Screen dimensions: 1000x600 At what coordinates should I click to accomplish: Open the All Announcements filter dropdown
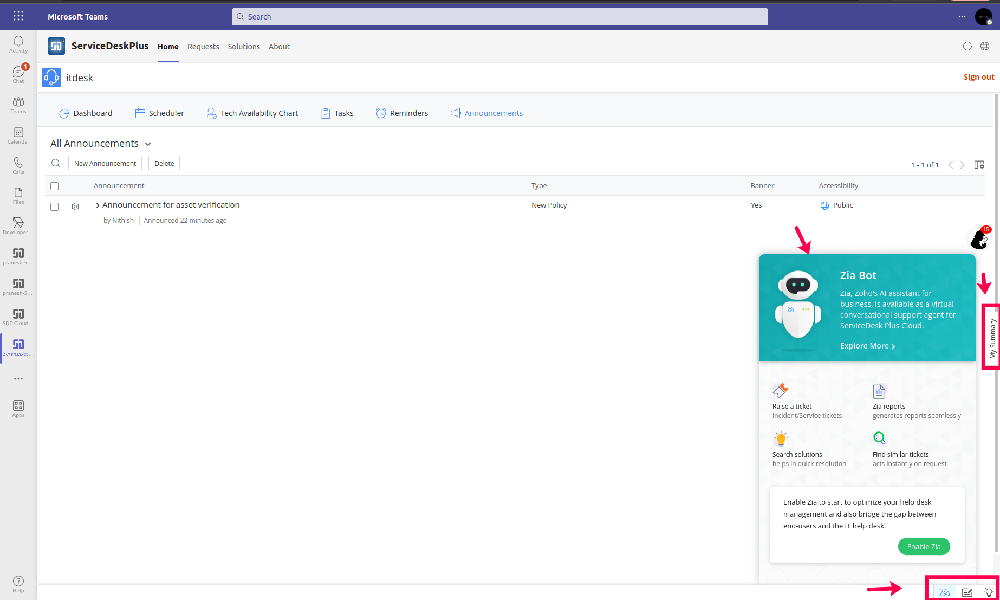coord(101,144)
